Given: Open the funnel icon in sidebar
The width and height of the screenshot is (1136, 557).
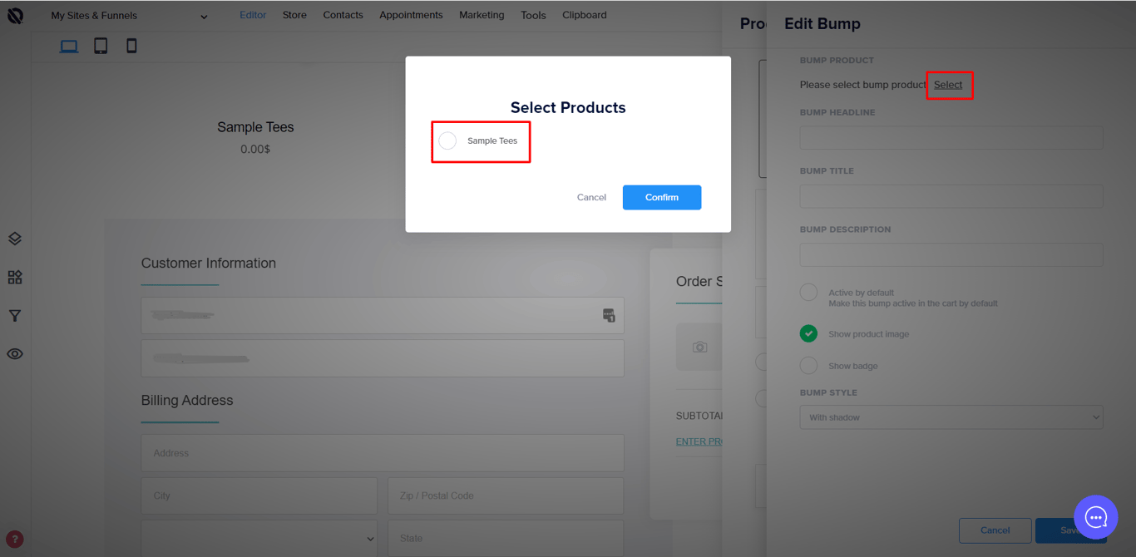Looking at the screenshot, I should tap(15, 316).
